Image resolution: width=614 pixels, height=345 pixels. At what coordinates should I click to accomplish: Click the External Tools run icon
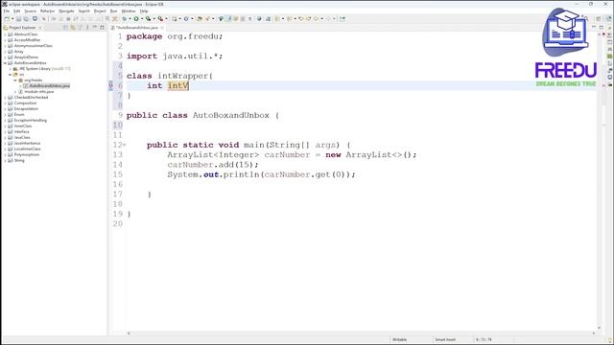160,19
